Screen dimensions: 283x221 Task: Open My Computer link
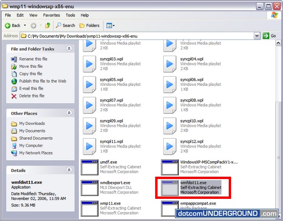31,146
